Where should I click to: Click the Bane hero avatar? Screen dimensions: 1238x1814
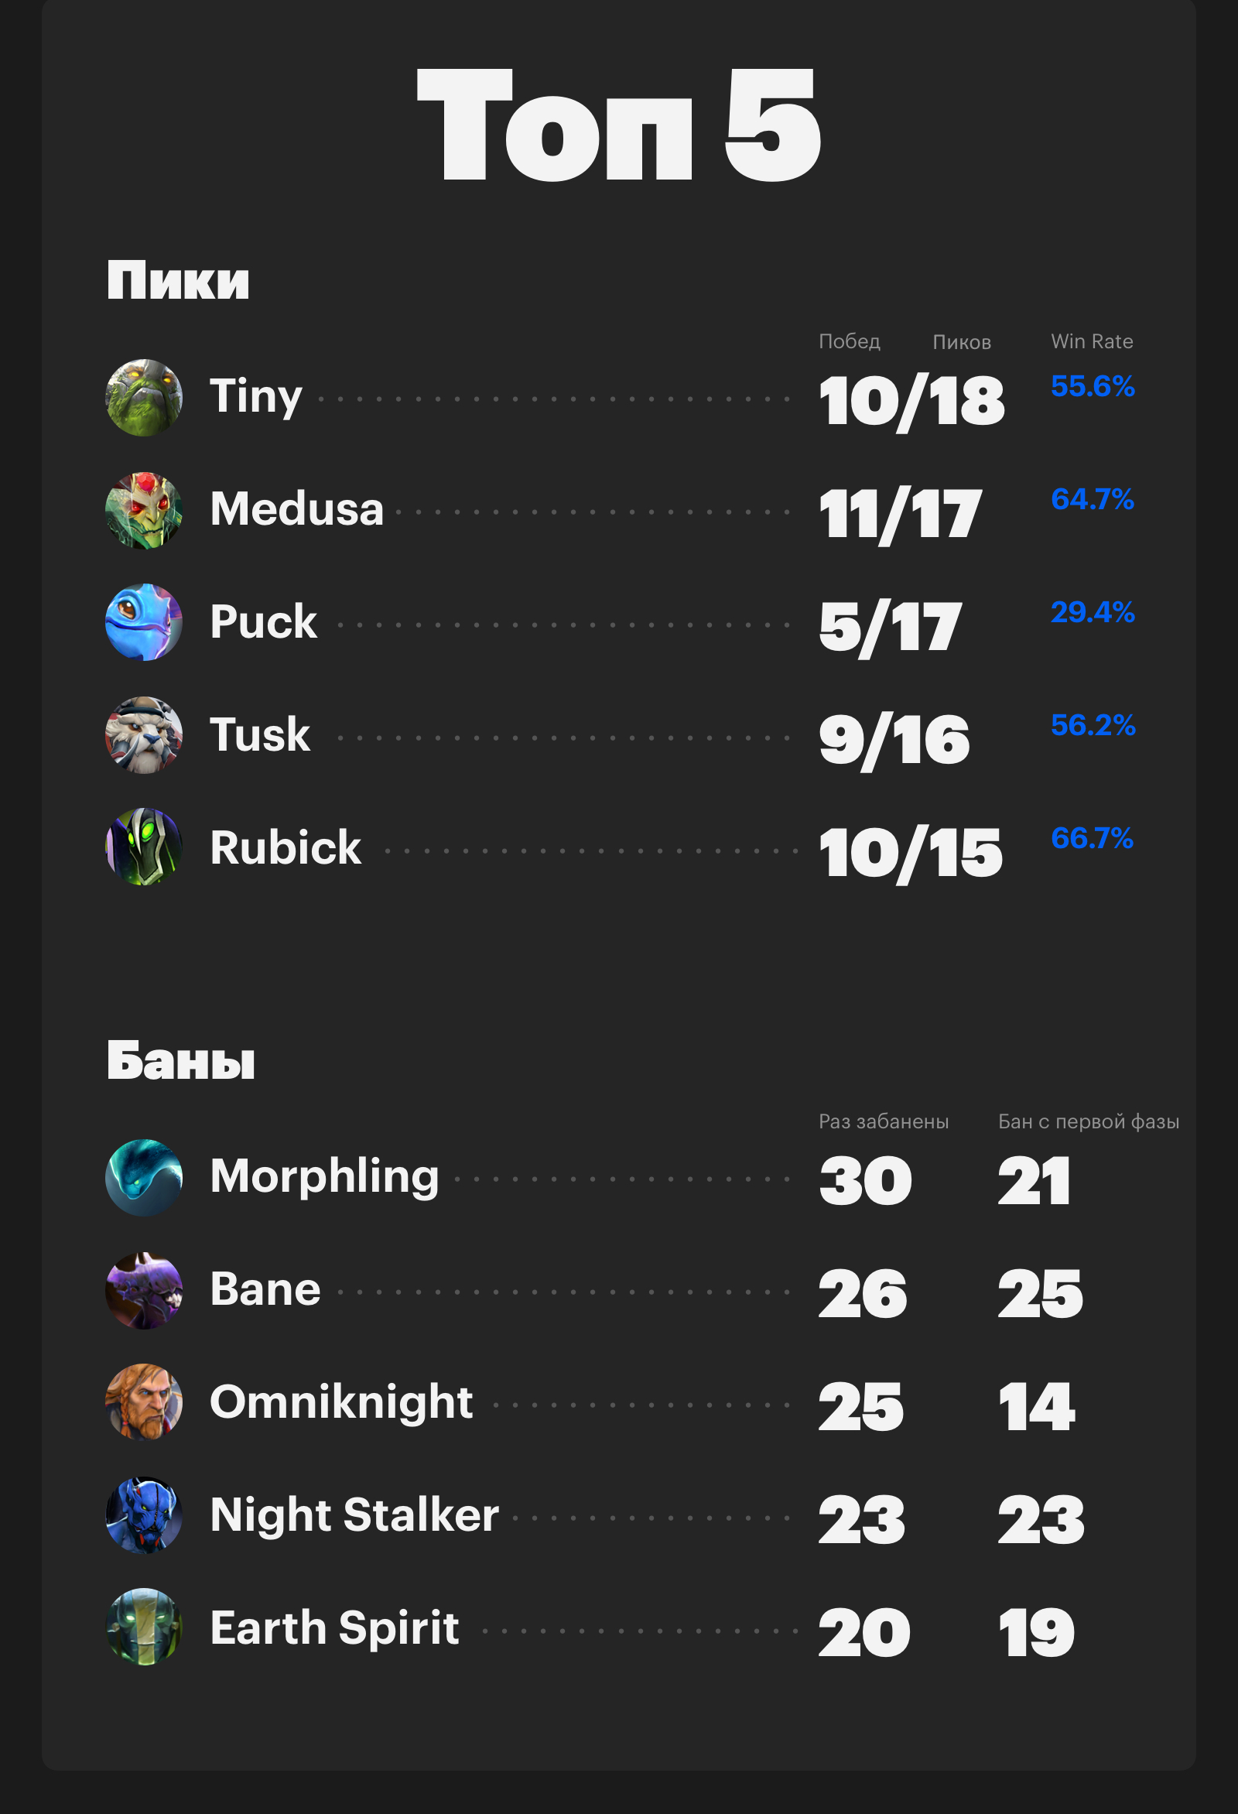point(145,1291)
